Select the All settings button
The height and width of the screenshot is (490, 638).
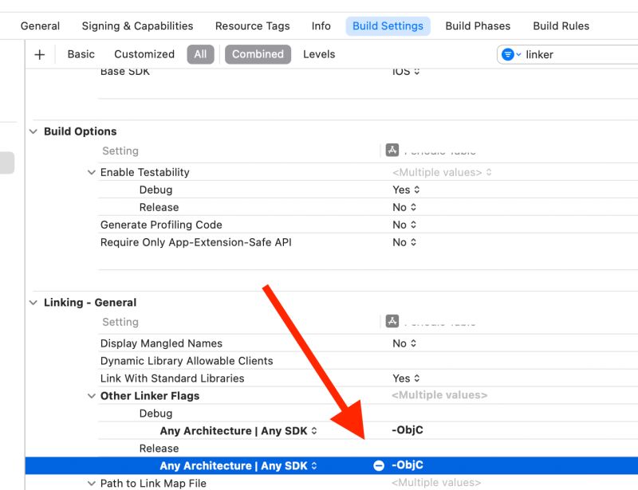click(x=200, y=54)
